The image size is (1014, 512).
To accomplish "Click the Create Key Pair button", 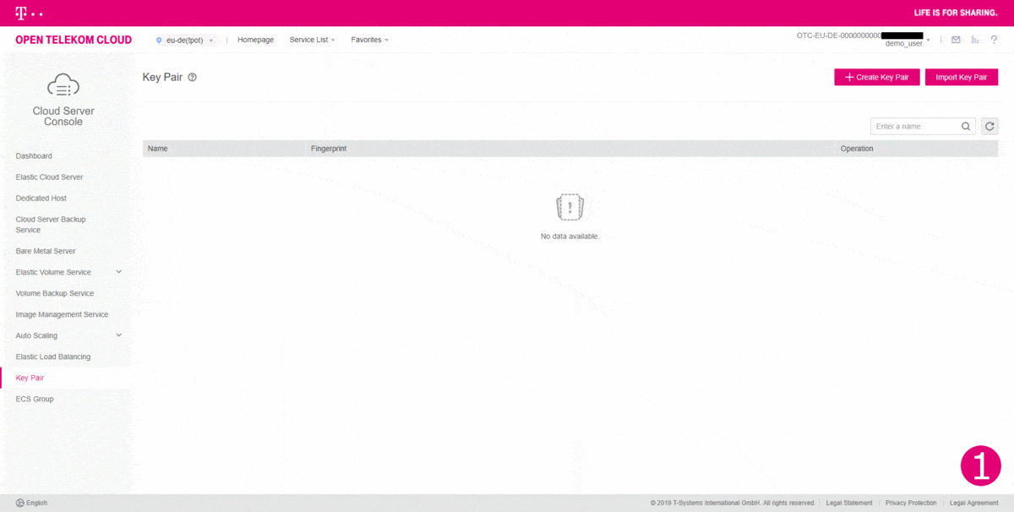I will pos(876,76).
